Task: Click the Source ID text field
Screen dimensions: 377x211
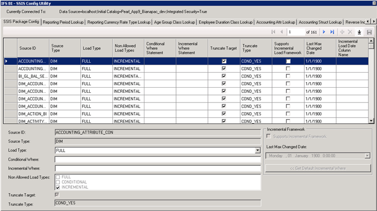Action: pos(158,132)
